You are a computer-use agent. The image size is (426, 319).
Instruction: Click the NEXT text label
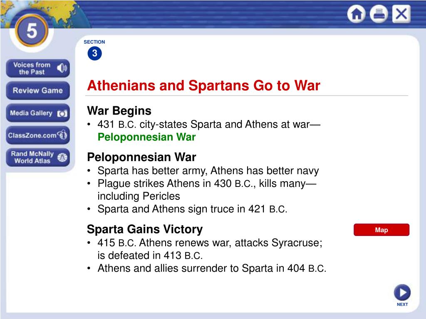[x=402, y=304]
